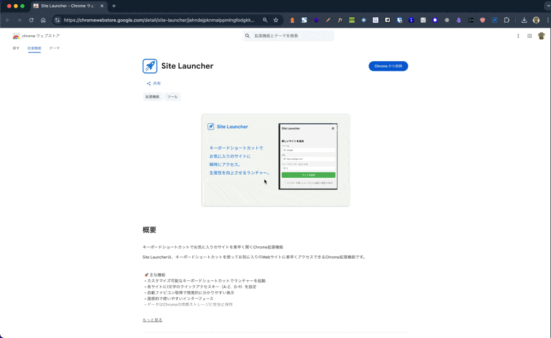
Task: Go back to the previous page
Action: pyautogui.click(x=8, y=20)
